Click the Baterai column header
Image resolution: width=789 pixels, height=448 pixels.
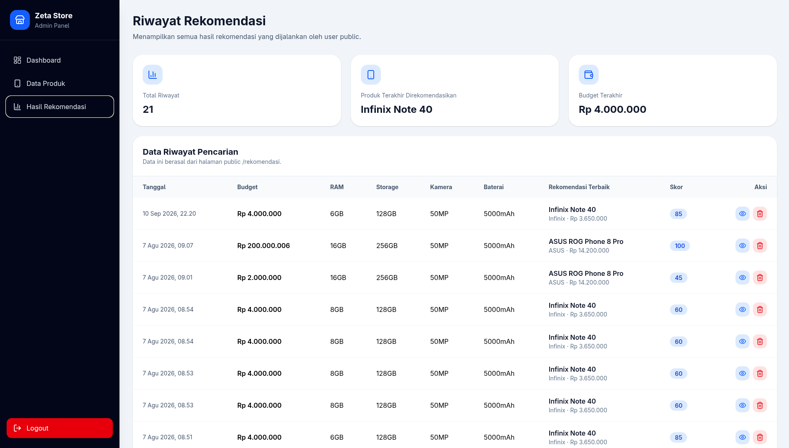tap(494, 187)
